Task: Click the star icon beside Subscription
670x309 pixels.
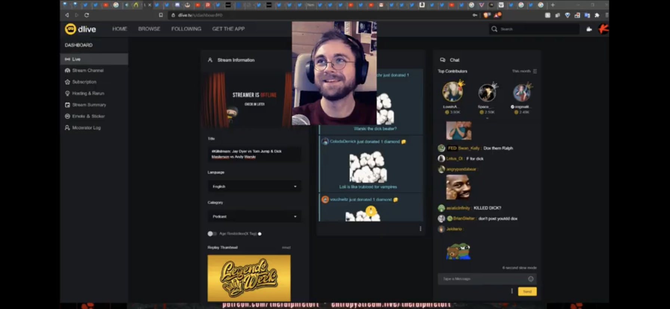Action: 67,82
